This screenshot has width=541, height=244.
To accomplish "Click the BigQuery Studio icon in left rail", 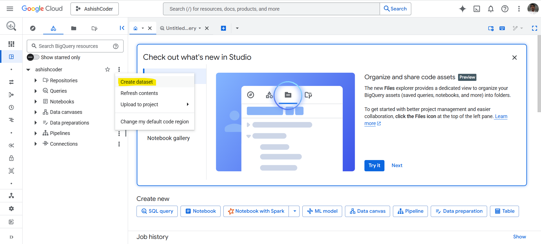I will tap(11, 57).
